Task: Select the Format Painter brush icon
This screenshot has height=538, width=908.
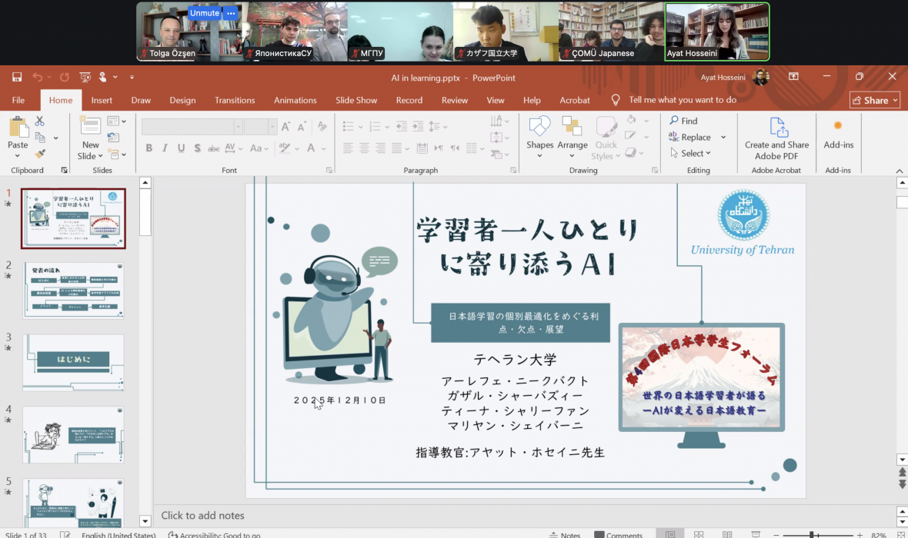Action: tap(40, 154)
